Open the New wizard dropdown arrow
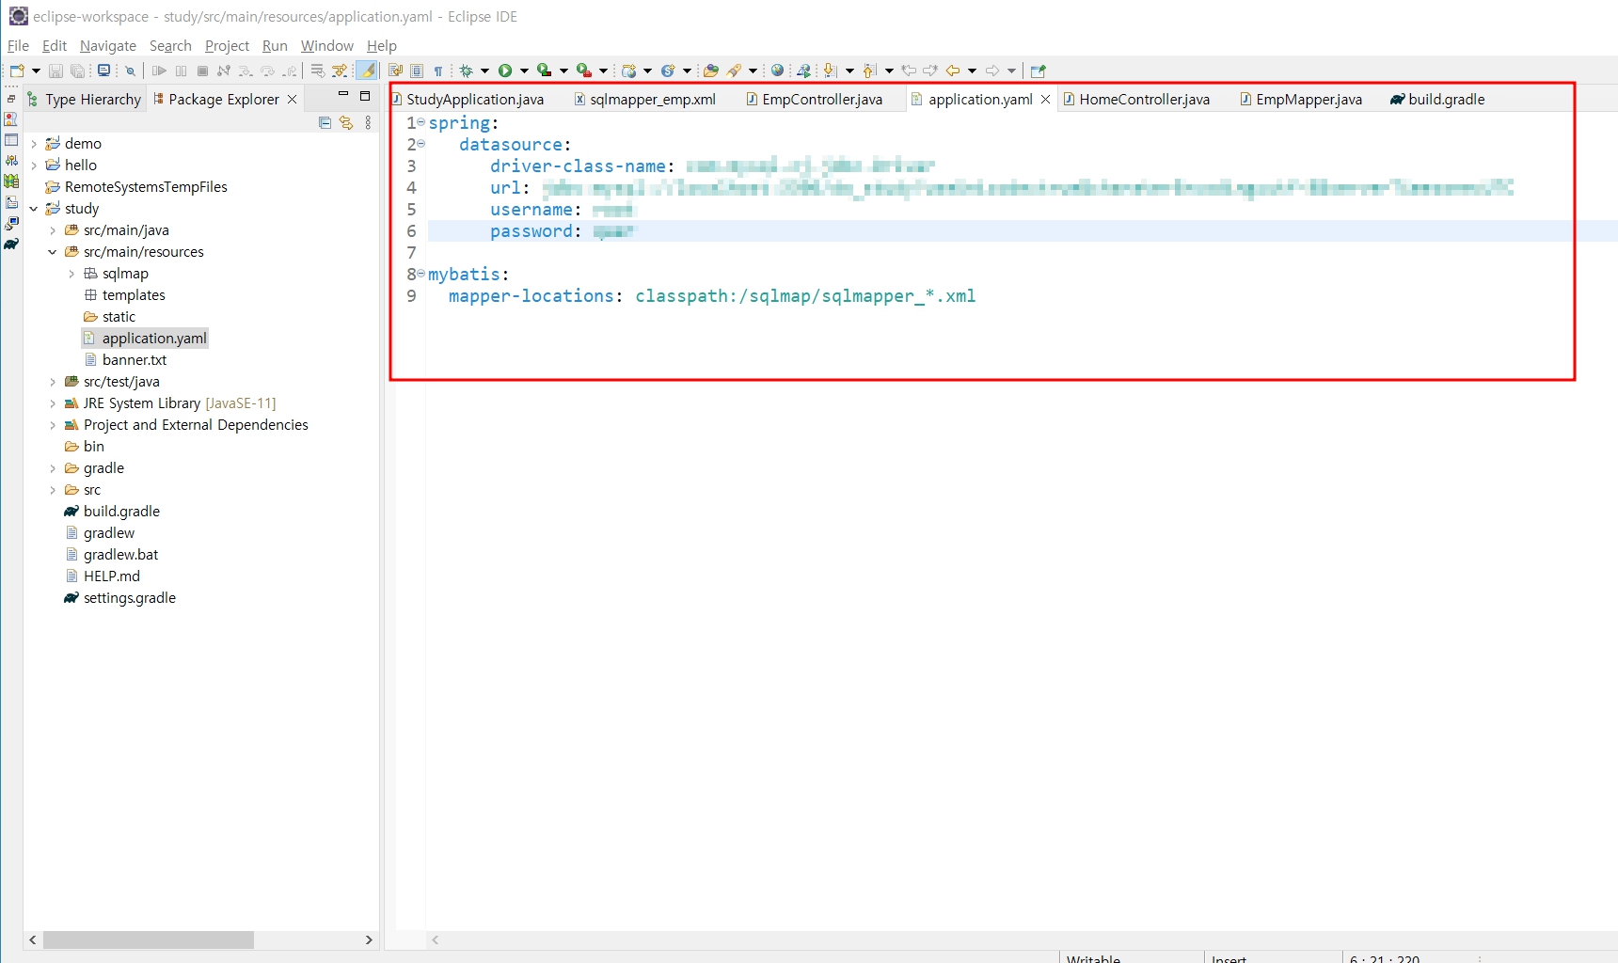Image resolution: width=1618 pixels, height=963 pixels. (x=36, y=71)
